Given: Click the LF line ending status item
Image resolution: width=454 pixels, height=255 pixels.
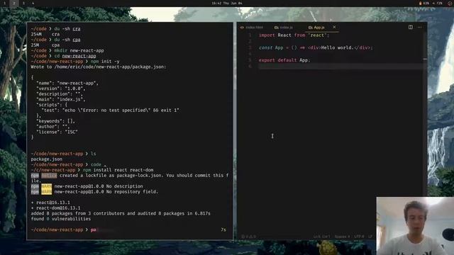Looking at the screenshot, I should pos(370,237).
